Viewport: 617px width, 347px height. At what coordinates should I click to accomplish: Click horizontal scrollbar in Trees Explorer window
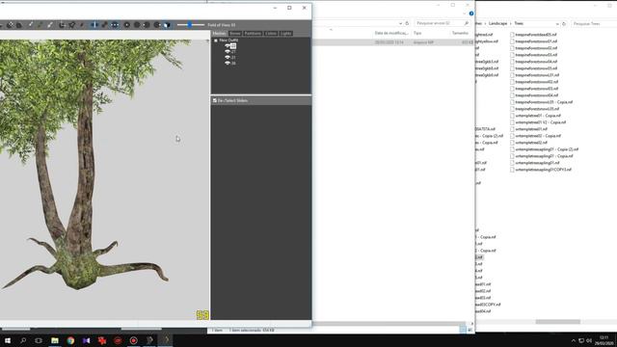pyautogui.click(x=557, y=322)
